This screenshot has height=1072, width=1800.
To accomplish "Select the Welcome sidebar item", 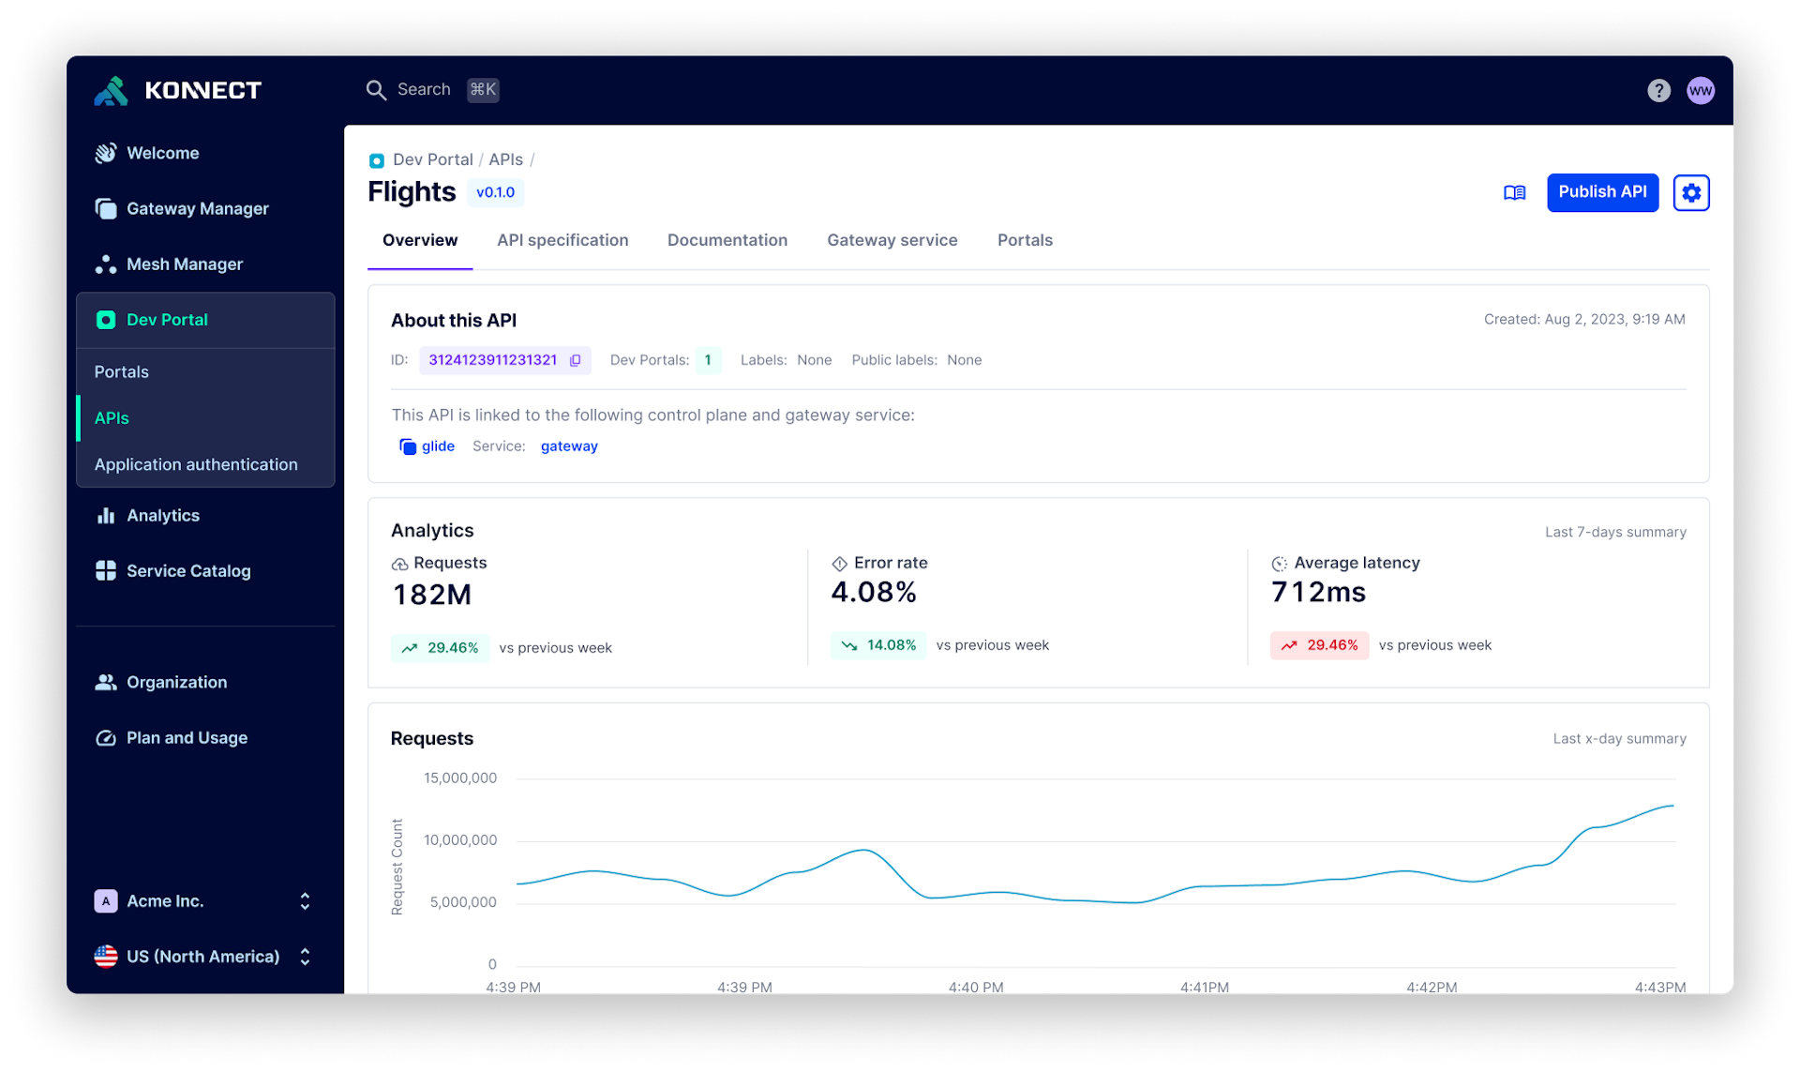I will (x=162, y=153).
